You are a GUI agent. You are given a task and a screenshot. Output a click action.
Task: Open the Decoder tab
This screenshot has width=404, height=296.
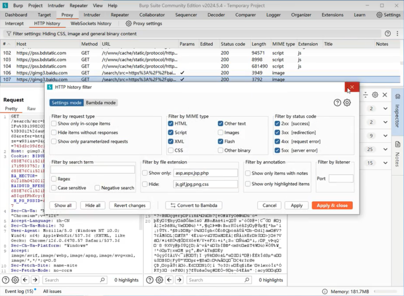[x=216, y=15]
